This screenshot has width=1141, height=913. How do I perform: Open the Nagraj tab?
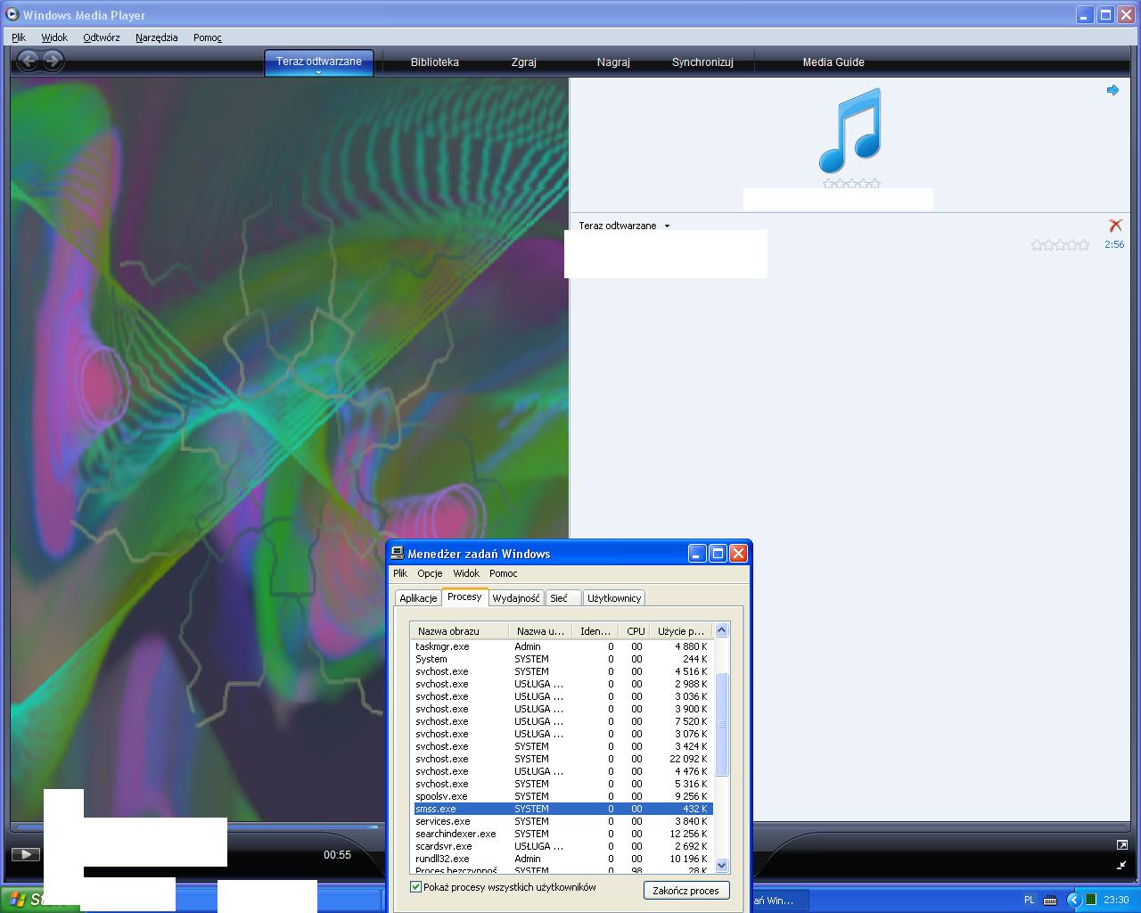(x=613, y=62)
